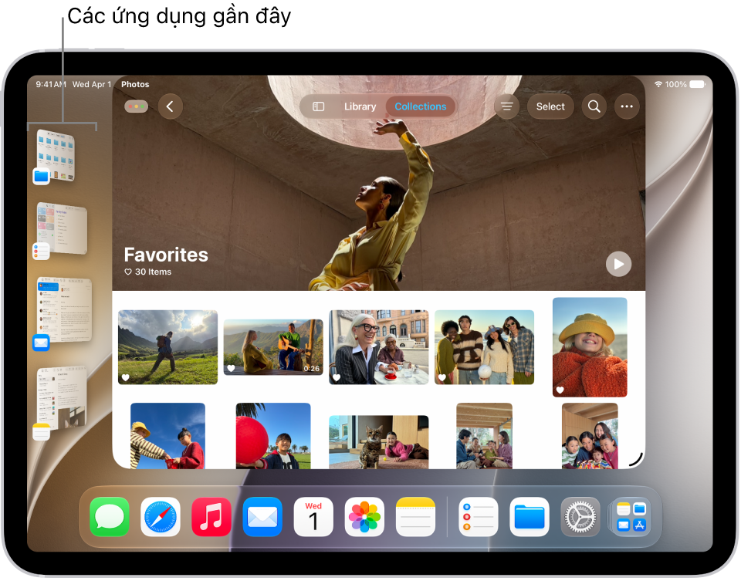Click the heart on yellow hat photo
The height and width of the screenshot is (581, 741).
560,390
